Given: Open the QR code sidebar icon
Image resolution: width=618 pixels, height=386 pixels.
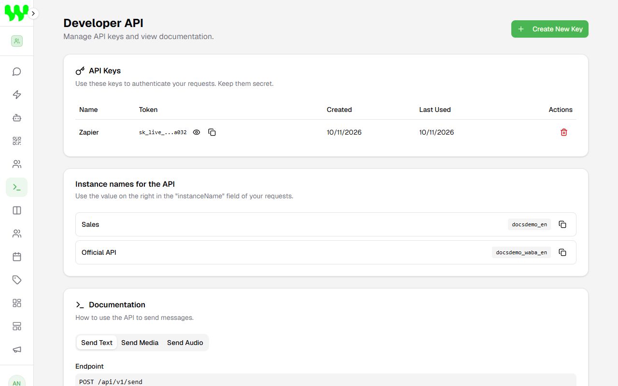Looking at the screenshot, I should tap(17, 141).
